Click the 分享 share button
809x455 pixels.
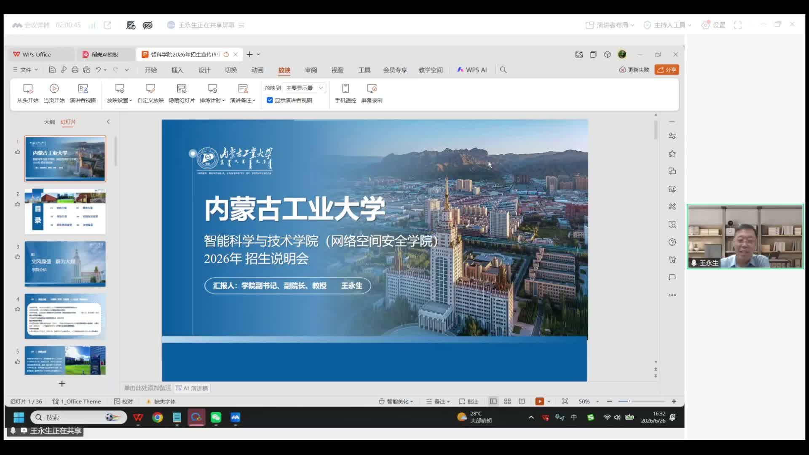[x=667, y=70]
